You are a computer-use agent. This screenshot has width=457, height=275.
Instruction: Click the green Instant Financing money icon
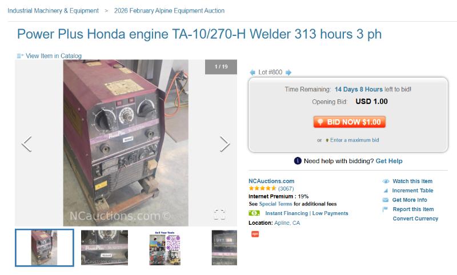[254, 213]
